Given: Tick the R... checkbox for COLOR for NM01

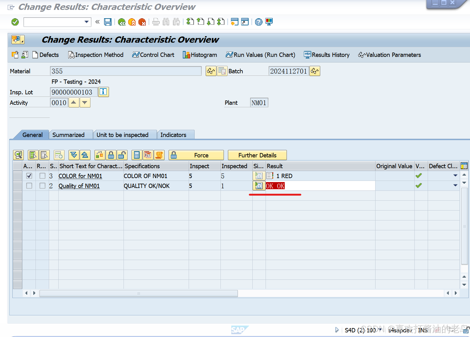Looking at the screenshot, I should pyautogui.click(x=42, y=176).
